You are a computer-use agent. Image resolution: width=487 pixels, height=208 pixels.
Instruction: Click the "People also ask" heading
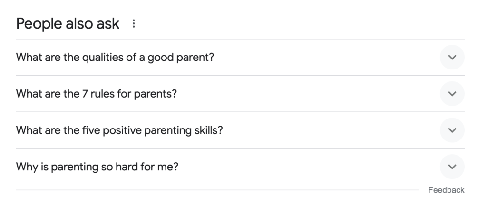68,23
